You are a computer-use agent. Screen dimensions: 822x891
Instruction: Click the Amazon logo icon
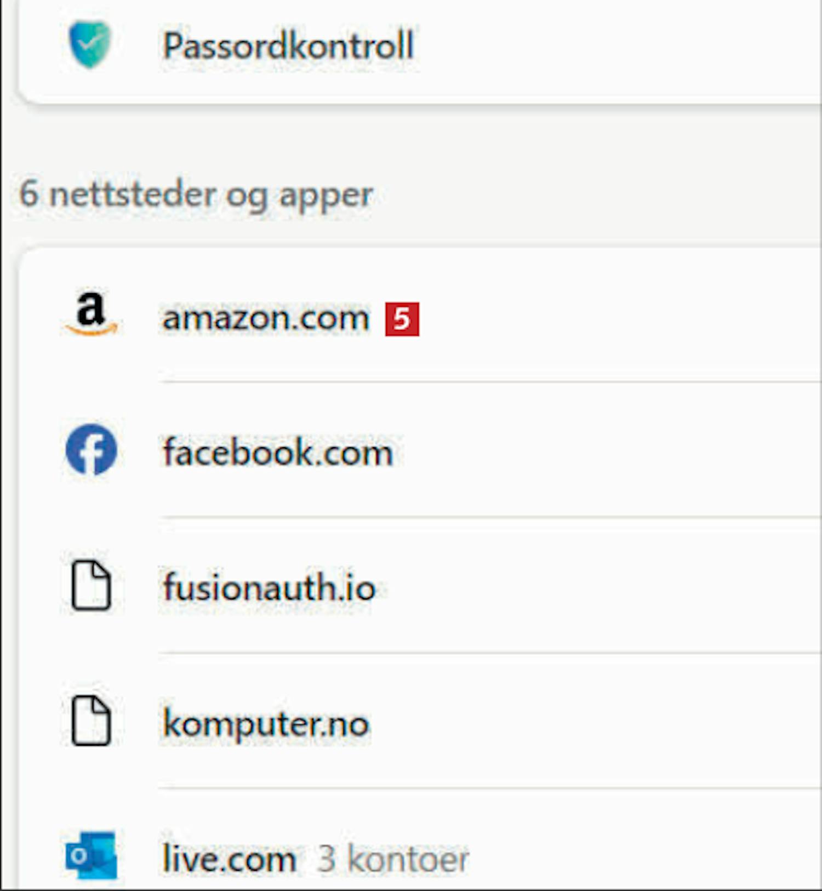[x=91, y=314]
